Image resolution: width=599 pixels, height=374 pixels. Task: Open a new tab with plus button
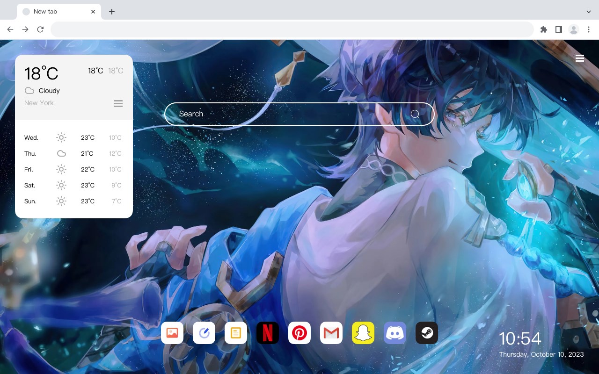[x=111, y=12]
